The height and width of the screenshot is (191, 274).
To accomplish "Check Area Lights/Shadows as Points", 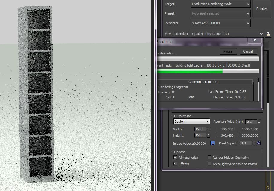I will point(209,164).
